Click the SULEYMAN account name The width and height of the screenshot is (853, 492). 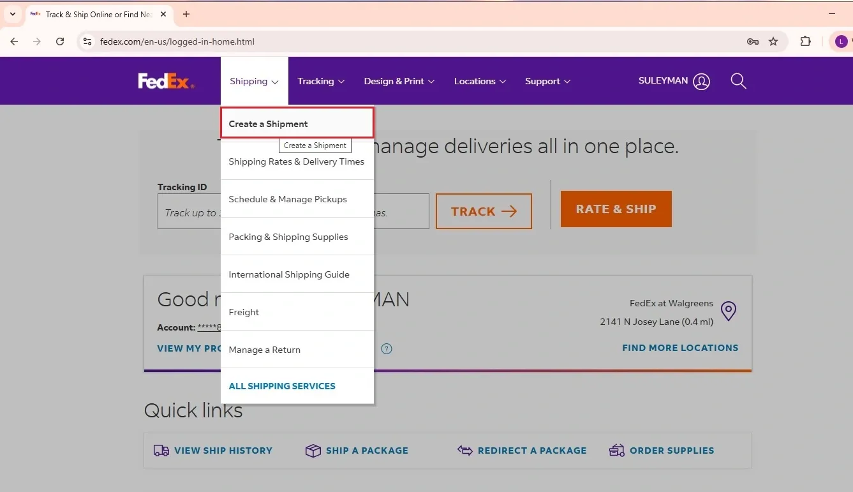pos(663,81)
